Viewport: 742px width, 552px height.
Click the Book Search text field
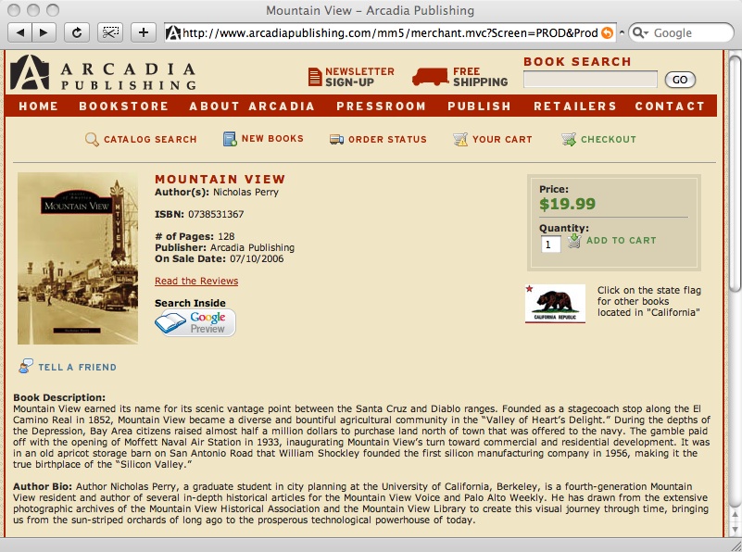click(590, 79)
